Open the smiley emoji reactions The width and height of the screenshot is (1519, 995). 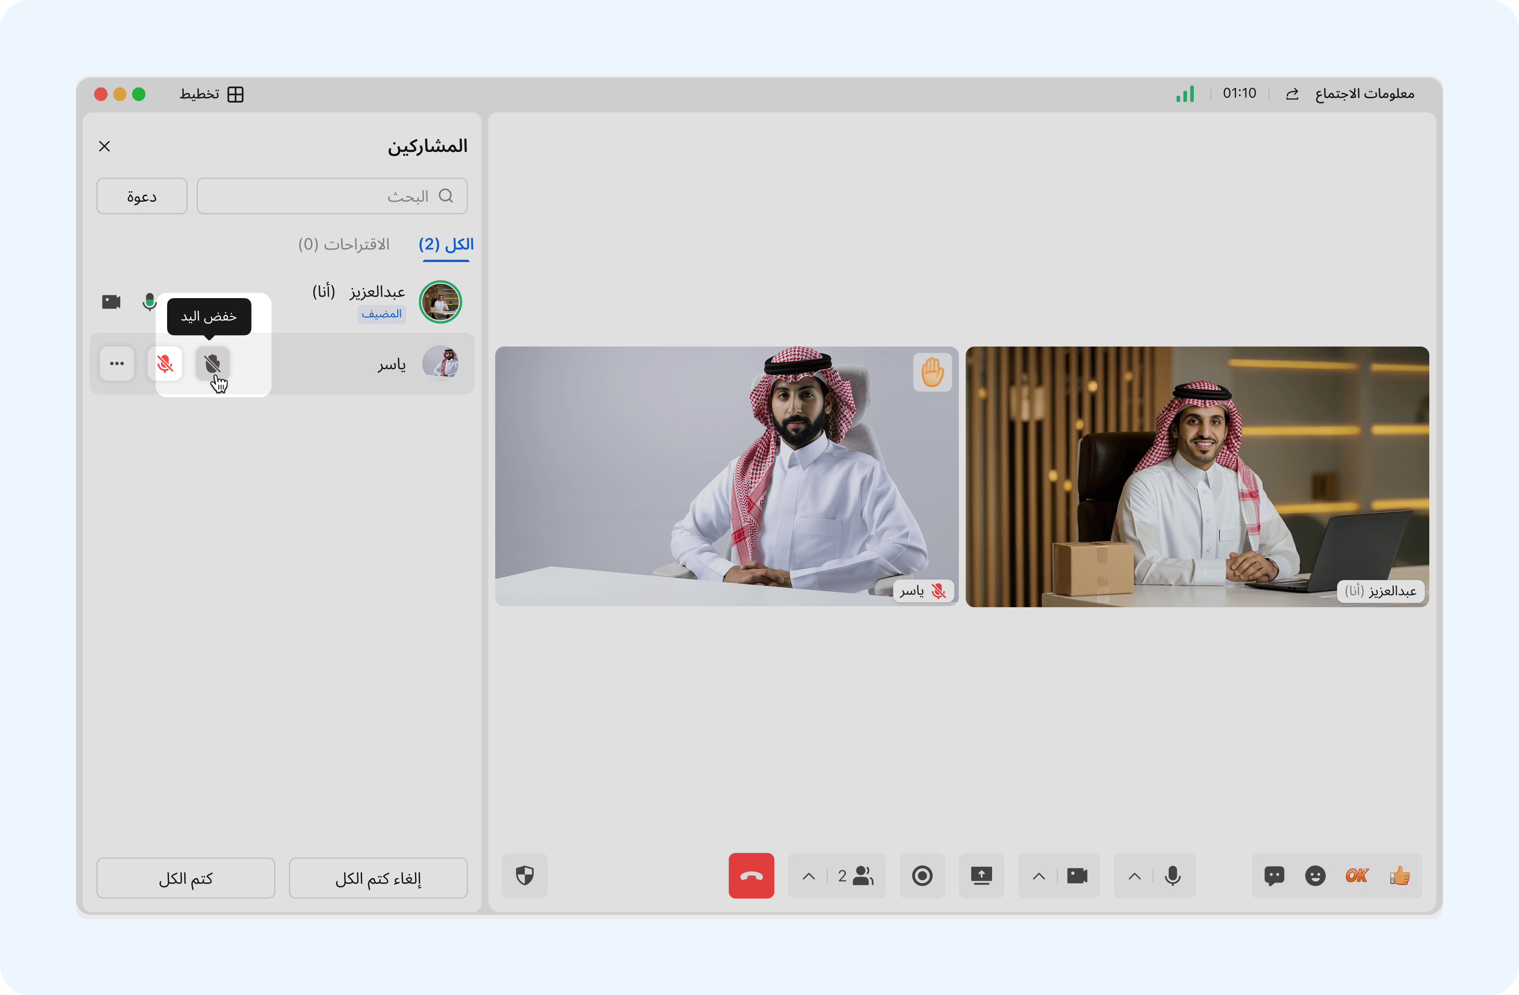(x=1315, y=875)
